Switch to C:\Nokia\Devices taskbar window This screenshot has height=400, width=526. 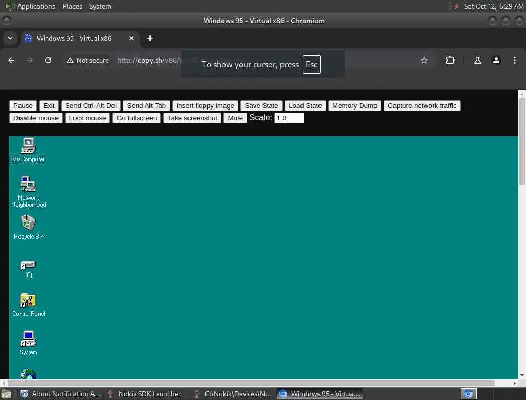pos(233,394)
